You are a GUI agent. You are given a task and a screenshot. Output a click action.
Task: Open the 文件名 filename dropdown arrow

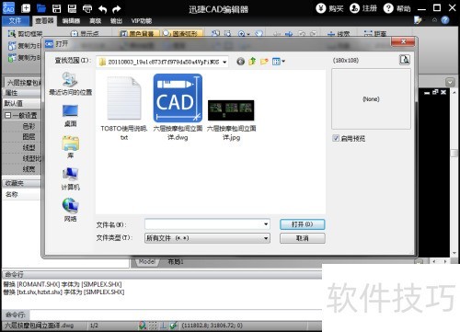tap(266, 224)
